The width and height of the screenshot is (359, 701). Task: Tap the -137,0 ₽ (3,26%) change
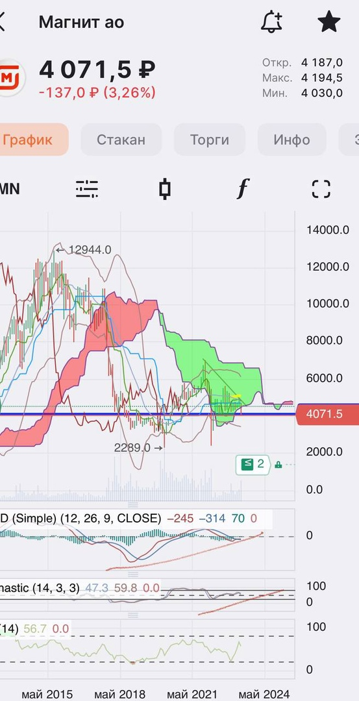tap(97, 93)
